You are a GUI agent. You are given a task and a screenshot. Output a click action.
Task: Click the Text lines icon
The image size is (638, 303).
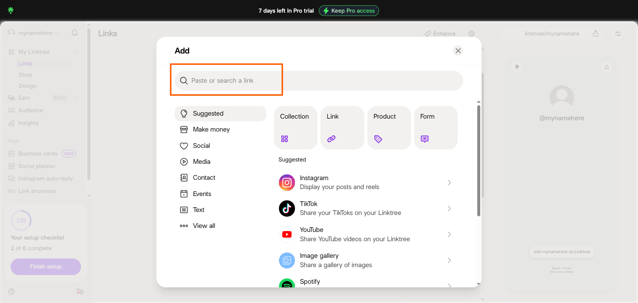click(184, 210)
